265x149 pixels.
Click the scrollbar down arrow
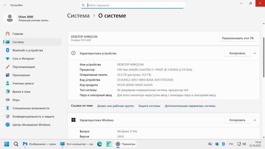(264, 137)
